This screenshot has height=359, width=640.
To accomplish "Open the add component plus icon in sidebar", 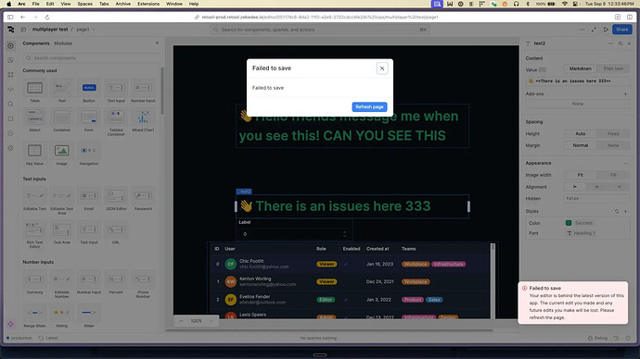I will pos(10,46).
